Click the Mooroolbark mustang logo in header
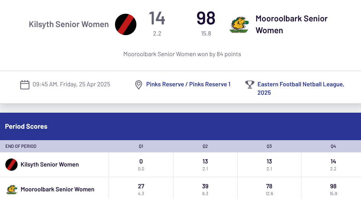The width and height of the screenshot is (361, 199). click(x=239, y=24)
